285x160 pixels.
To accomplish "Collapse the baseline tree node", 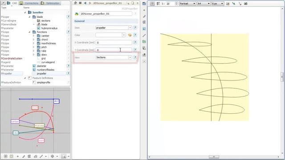I will [x=25, y=12].
